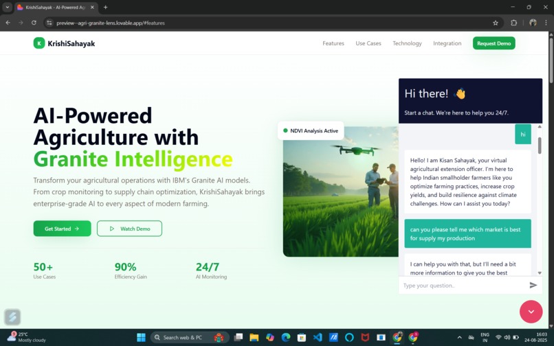
Task: Click the KrishiSahayak brand name
Action: pos(71,43)
